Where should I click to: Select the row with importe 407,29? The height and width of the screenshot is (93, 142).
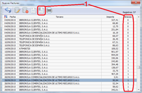coord(69,74)
